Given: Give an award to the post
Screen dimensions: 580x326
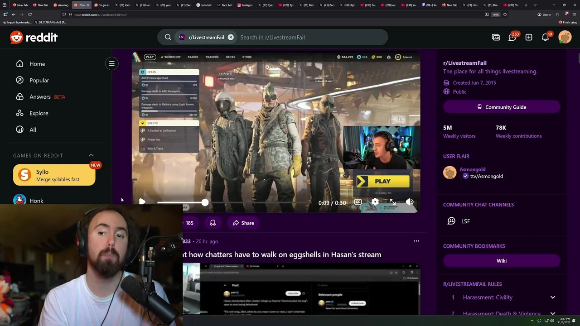Looking at the screenshot, I should 213,223.
